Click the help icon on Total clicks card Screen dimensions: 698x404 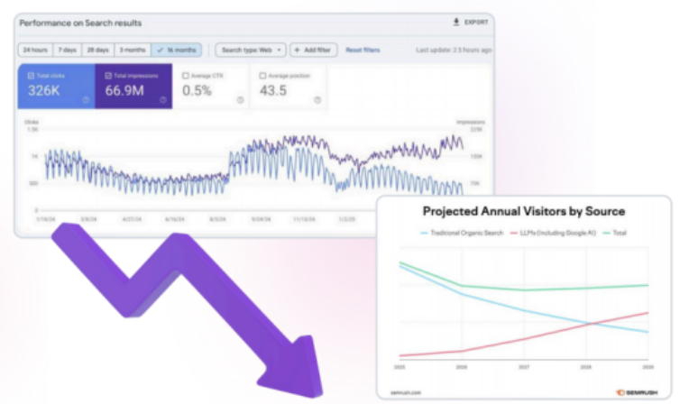(x=86, y=100)
